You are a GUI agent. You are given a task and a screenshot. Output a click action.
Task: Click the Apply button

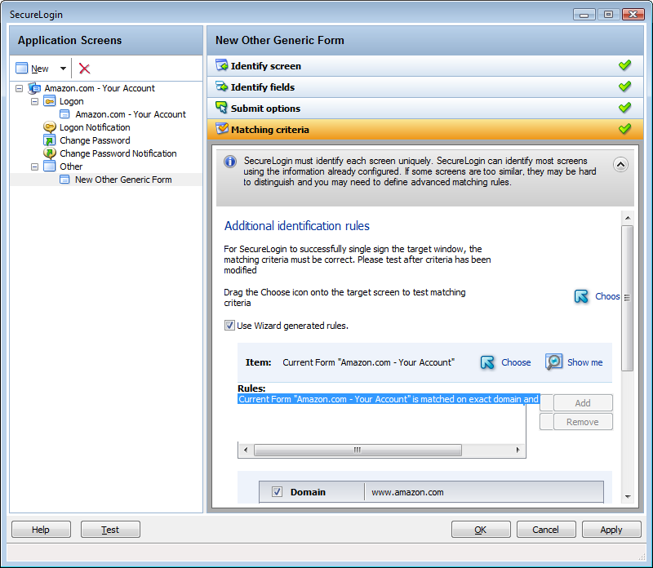click(x=611, y=530)
